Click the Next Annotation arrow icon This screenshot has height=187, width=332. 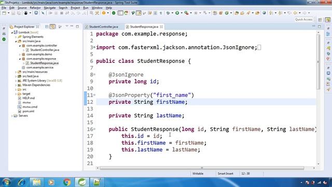coord(271,13)
